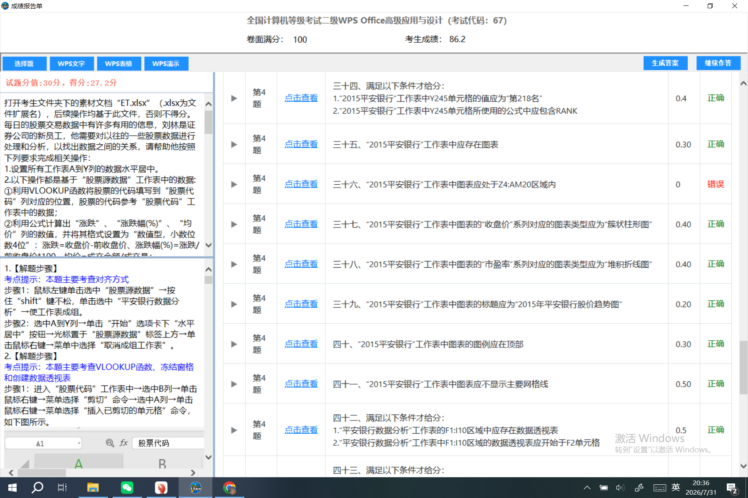Click the solution panel scroll-right arrow
The height and width of the screenshot is (498, 748).
tap(193, 473)
